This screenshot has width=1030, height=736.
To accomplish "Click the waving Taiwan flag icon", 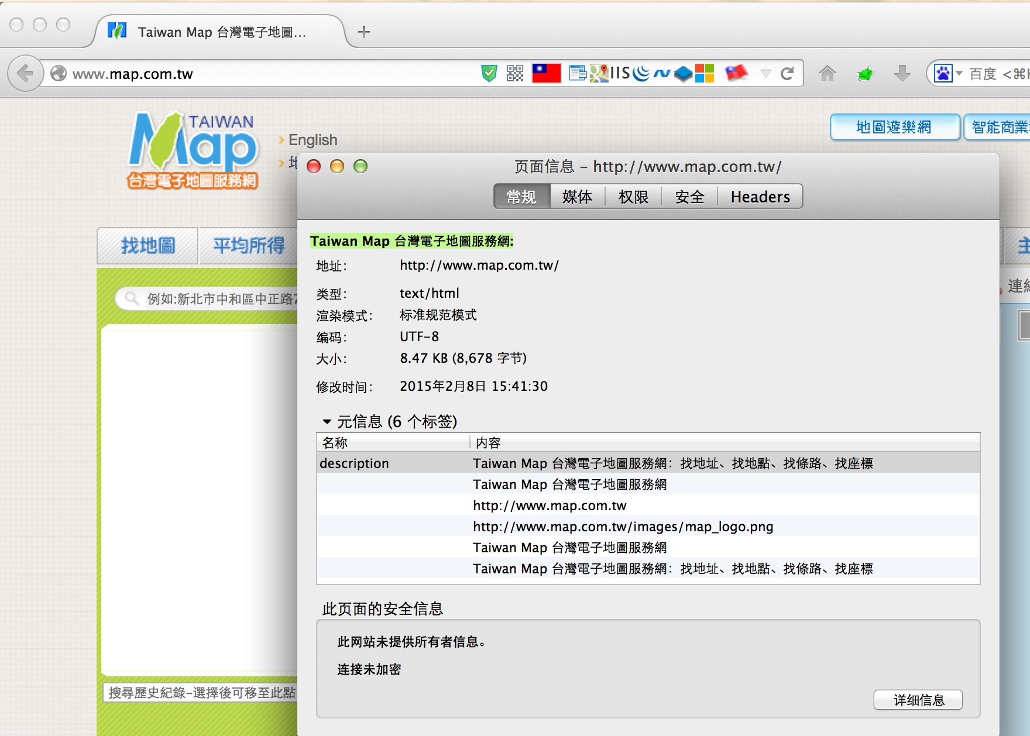I will [x=736, y=73].
